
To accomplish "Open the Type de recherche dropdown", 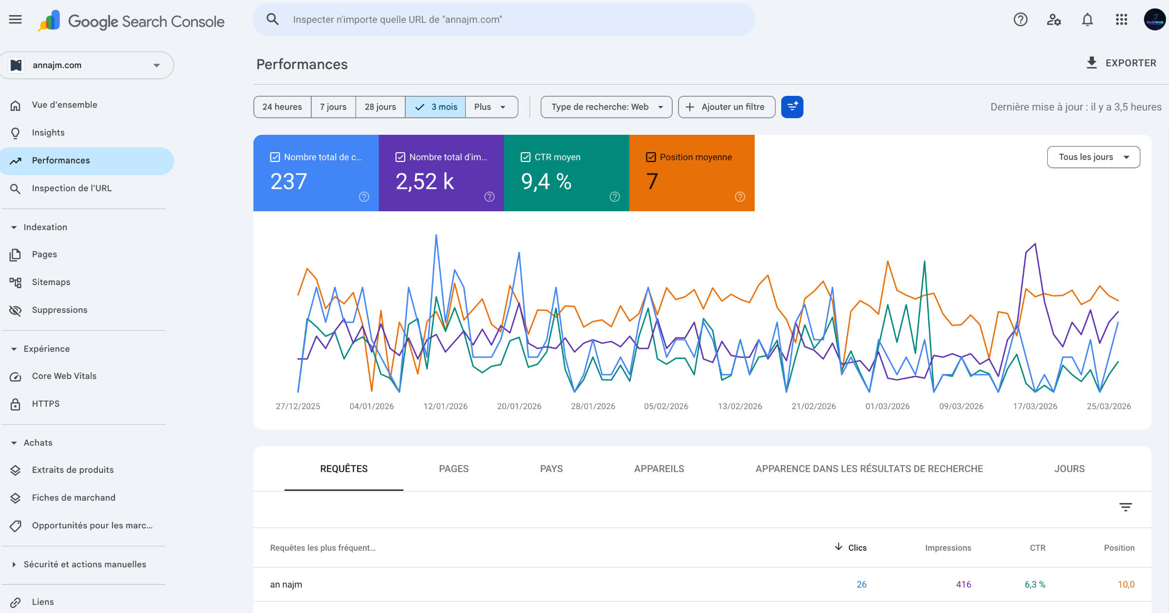I will tap(606, 107).
